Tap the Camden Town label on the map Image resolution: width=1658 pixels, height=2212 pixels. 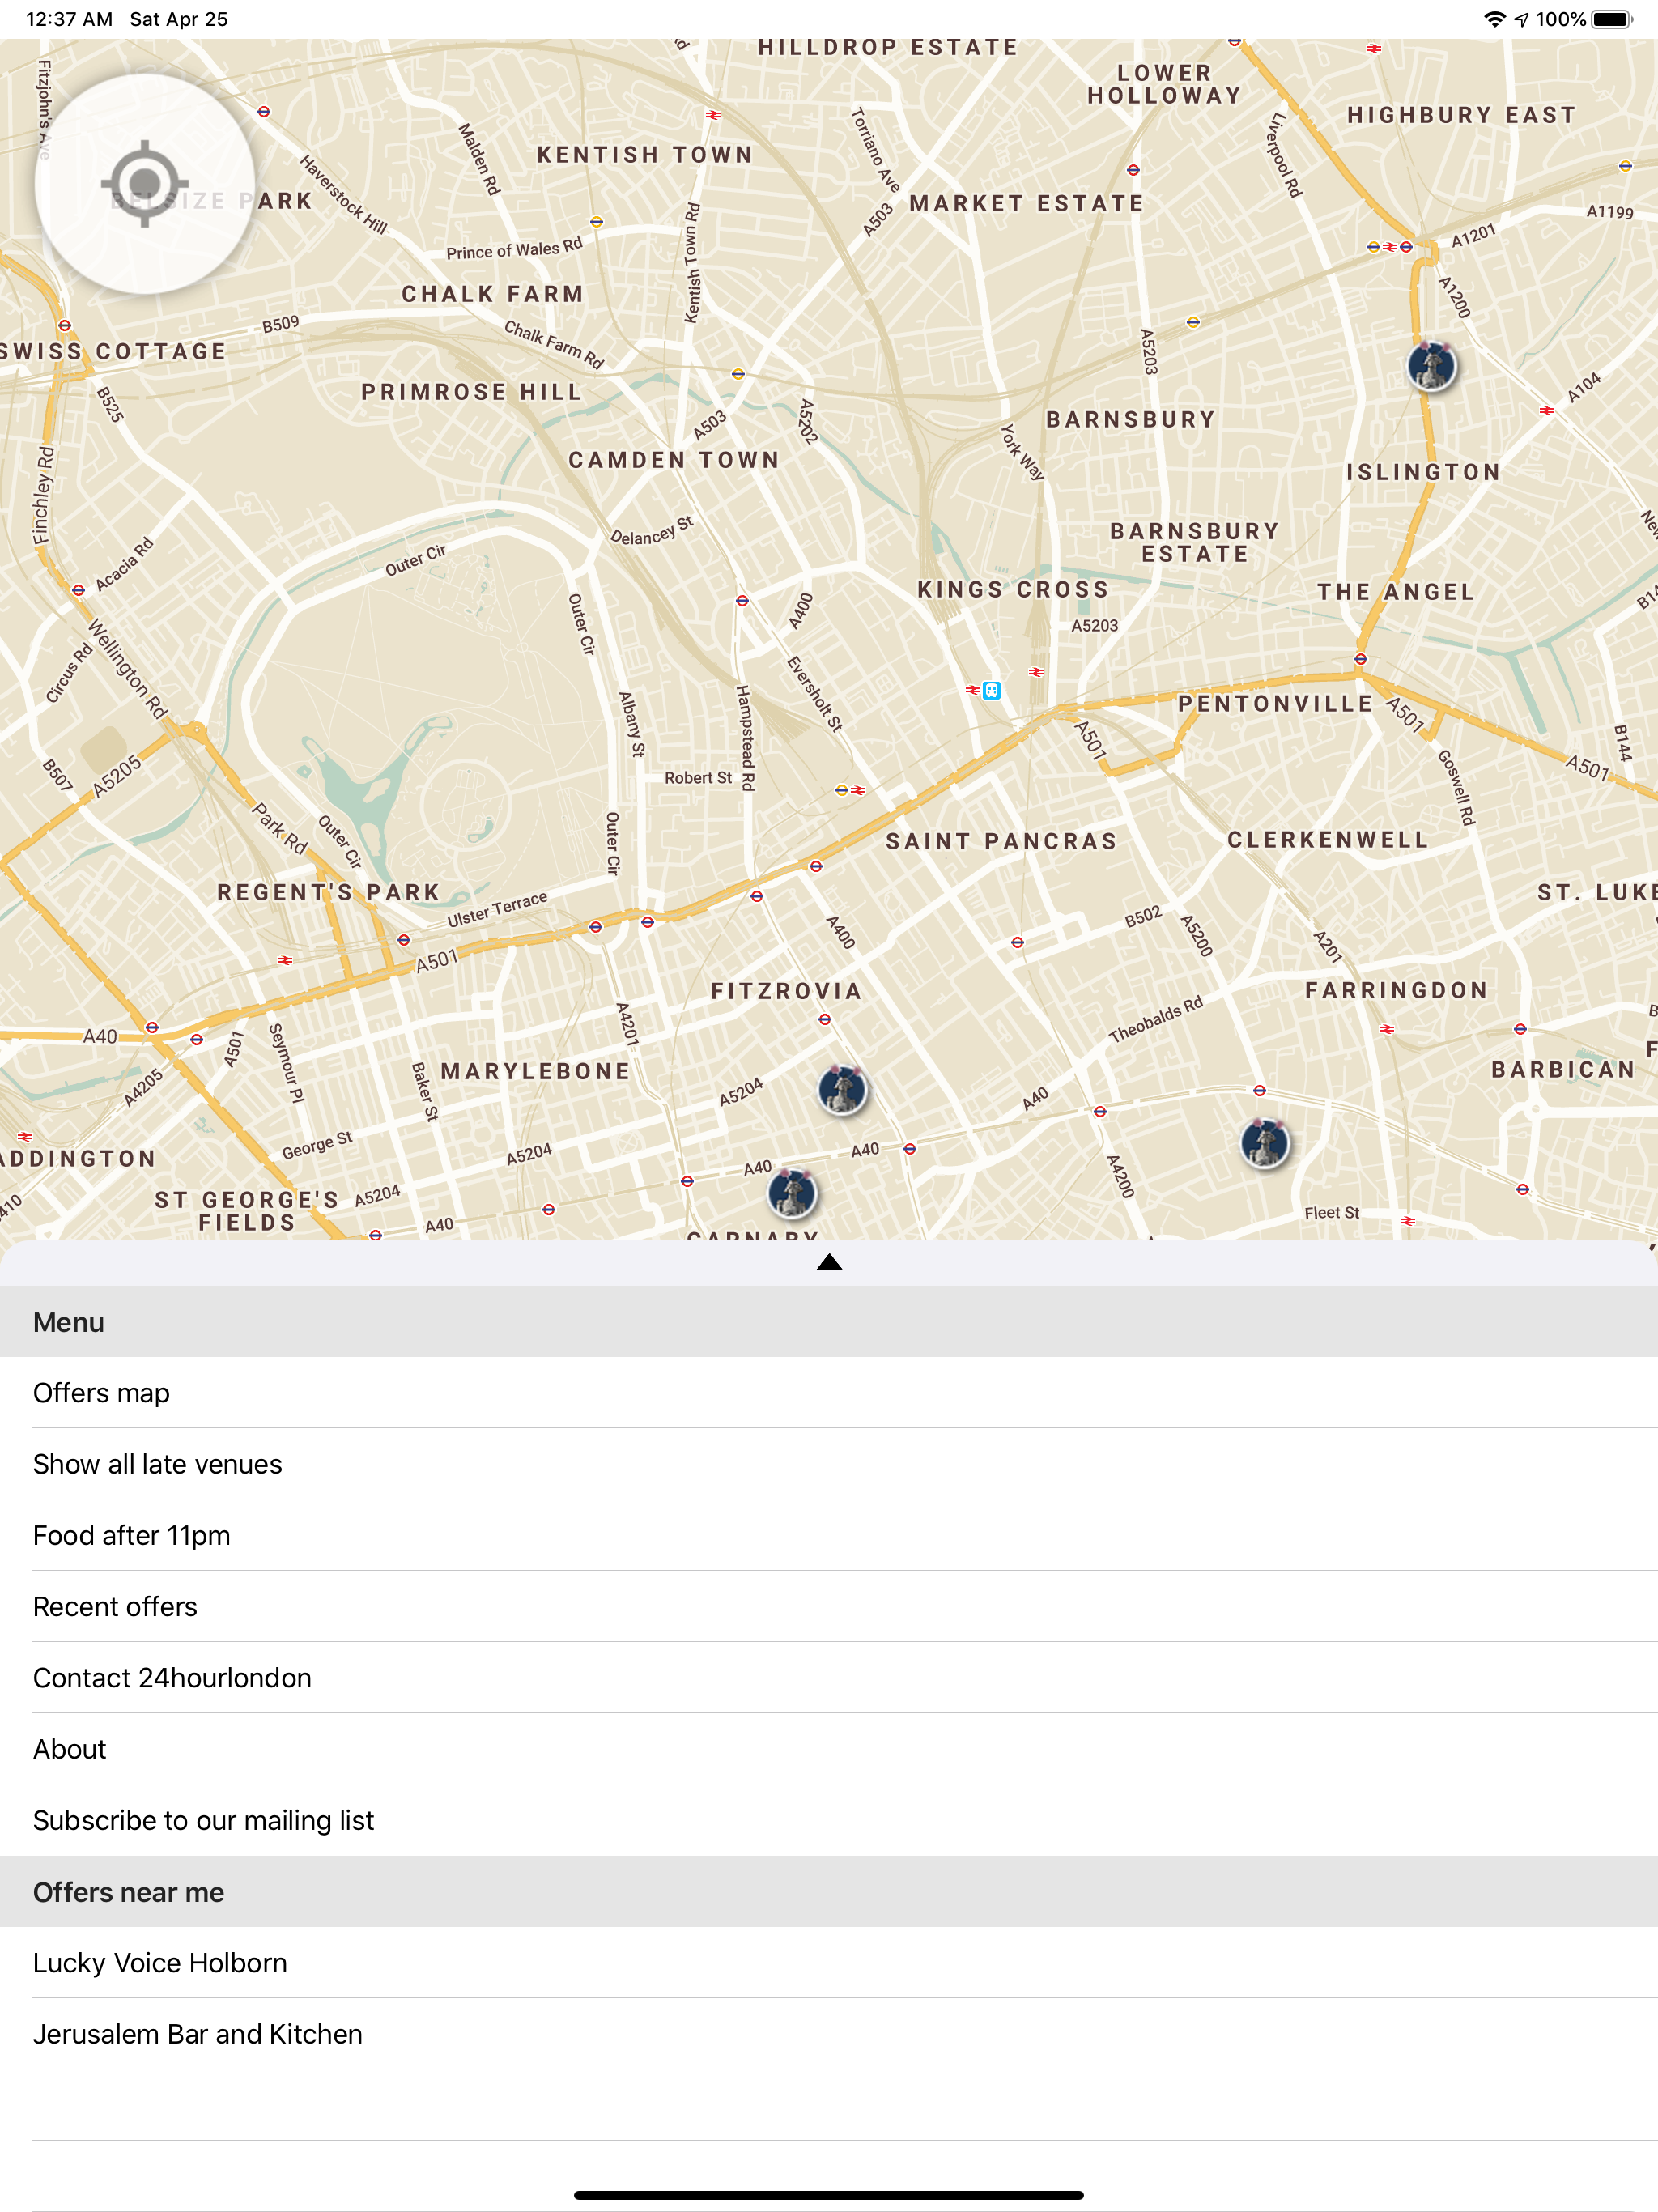[x=674, y=460]
